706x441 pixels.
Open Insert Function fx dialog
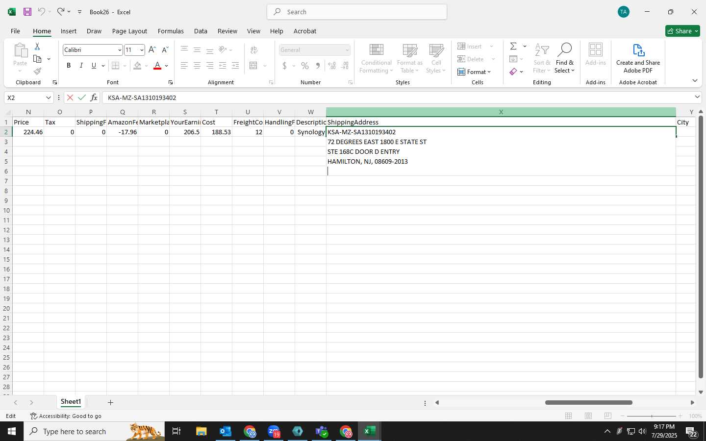pyautogui.click(x=94, y=98)
